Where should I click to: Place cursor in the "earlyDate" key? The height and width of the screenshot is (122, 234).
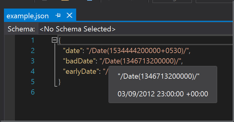click(80, 71)
